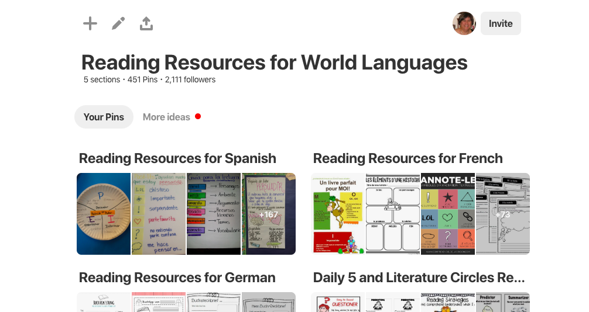Click the share/upload board icon
Viewport: 589px width, 312px height.
coord(146,23)
